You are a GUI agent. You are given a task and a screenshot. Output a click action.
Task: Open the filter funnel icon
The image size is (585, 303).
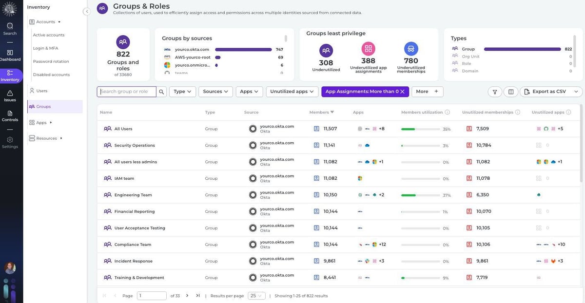point(495,92)
